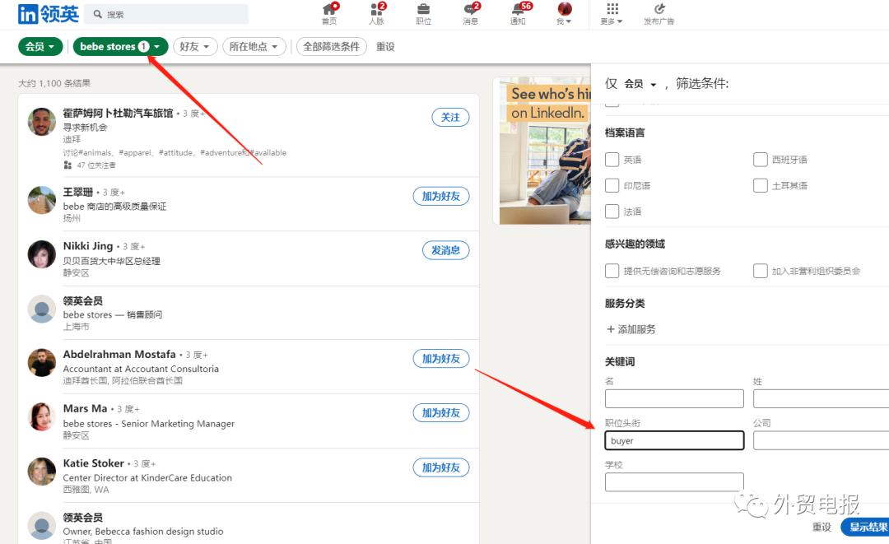This screenshot has width=889, height=544.
Task: Select the 会员 members filter pill
Action: coord(40,46)
